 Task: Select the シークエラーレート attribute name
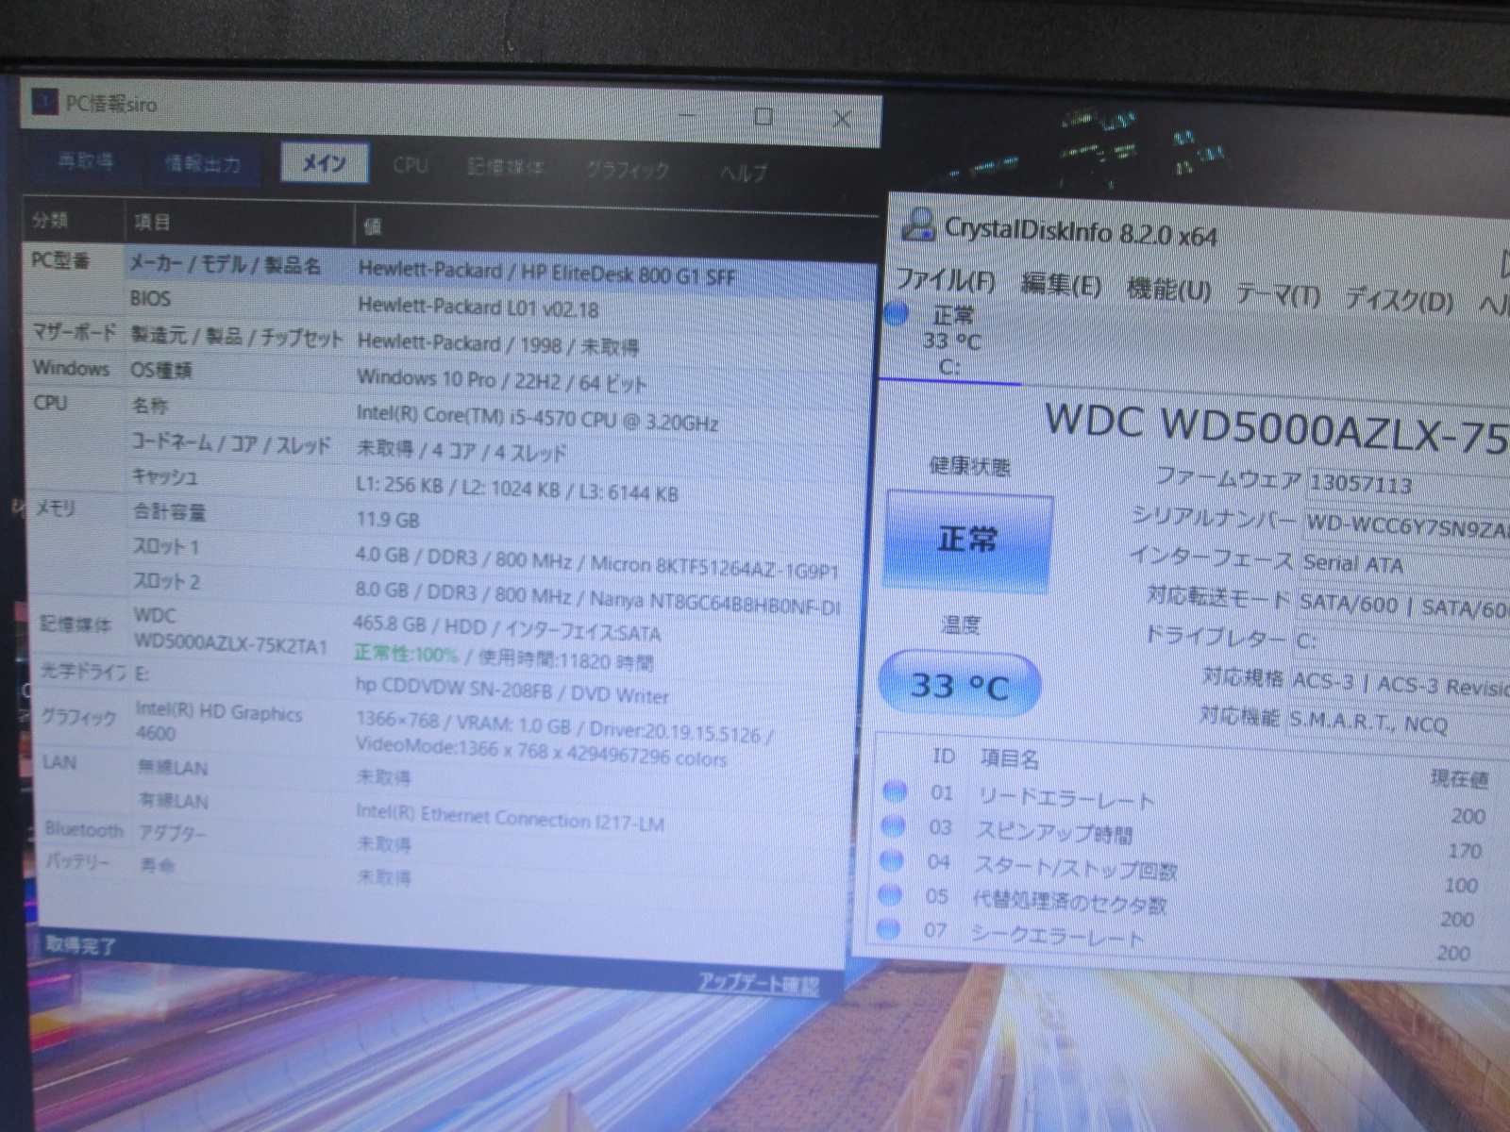pyautogui.click(x=1056, y=934)
